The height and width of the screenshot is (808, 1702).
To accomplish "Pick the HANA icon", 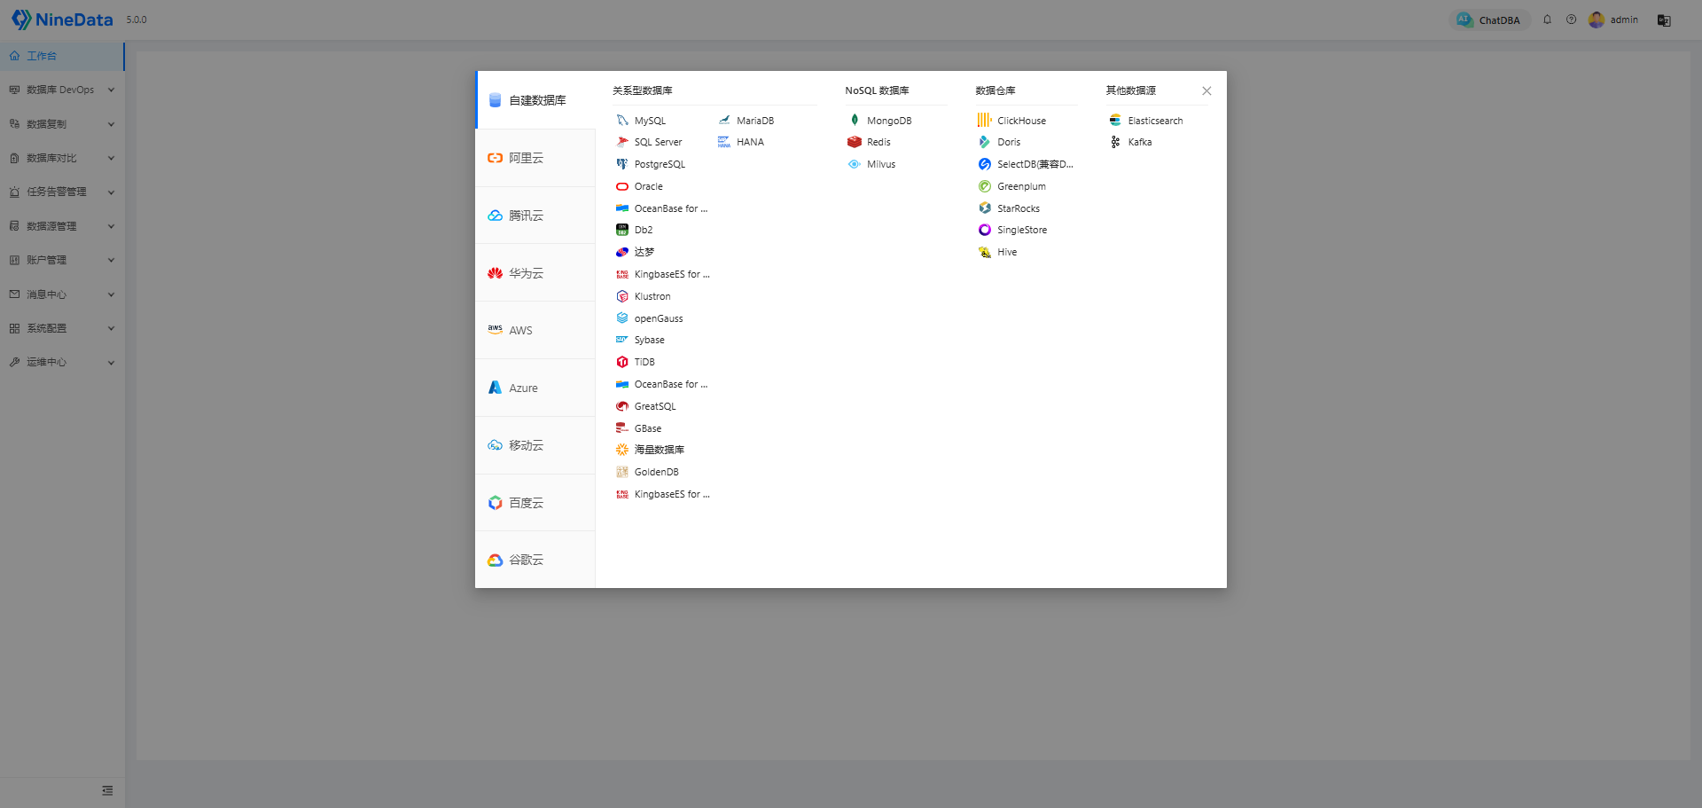I will 724,142.
